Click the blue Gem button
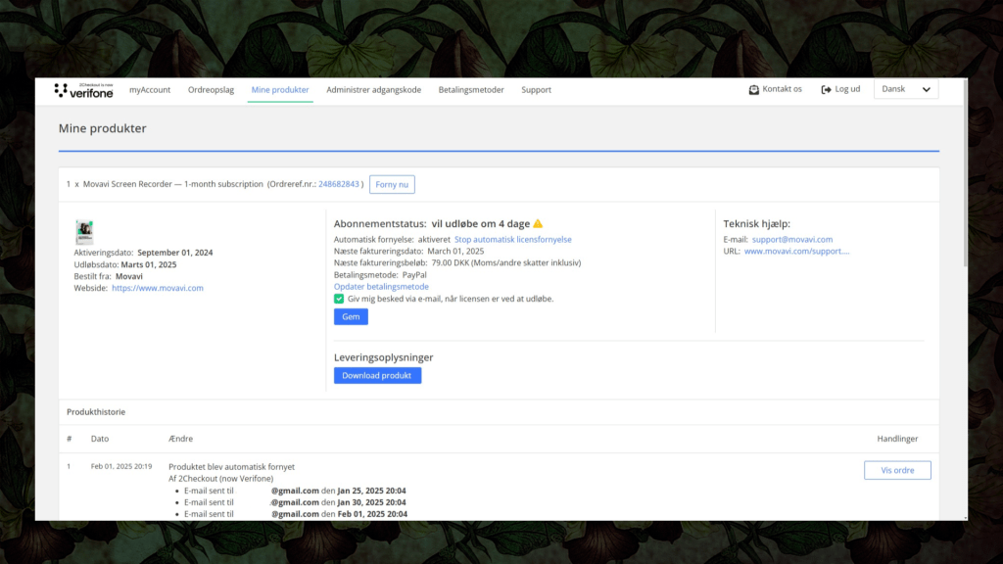Screen dimensions: 1003x564 coord(351,316)
